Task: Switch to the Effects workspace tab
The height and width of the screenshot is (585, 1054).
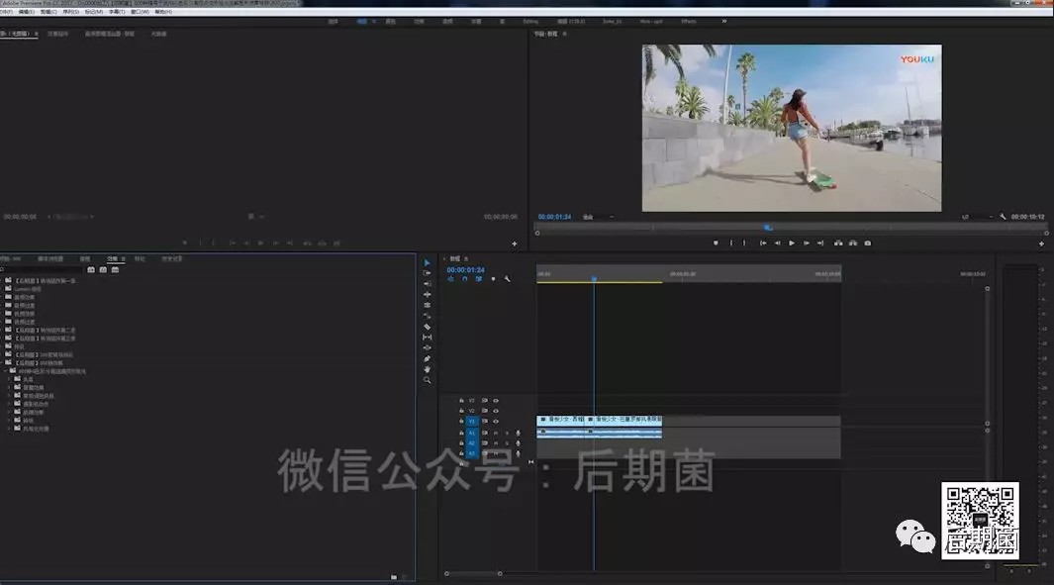Action: point(689,21)
